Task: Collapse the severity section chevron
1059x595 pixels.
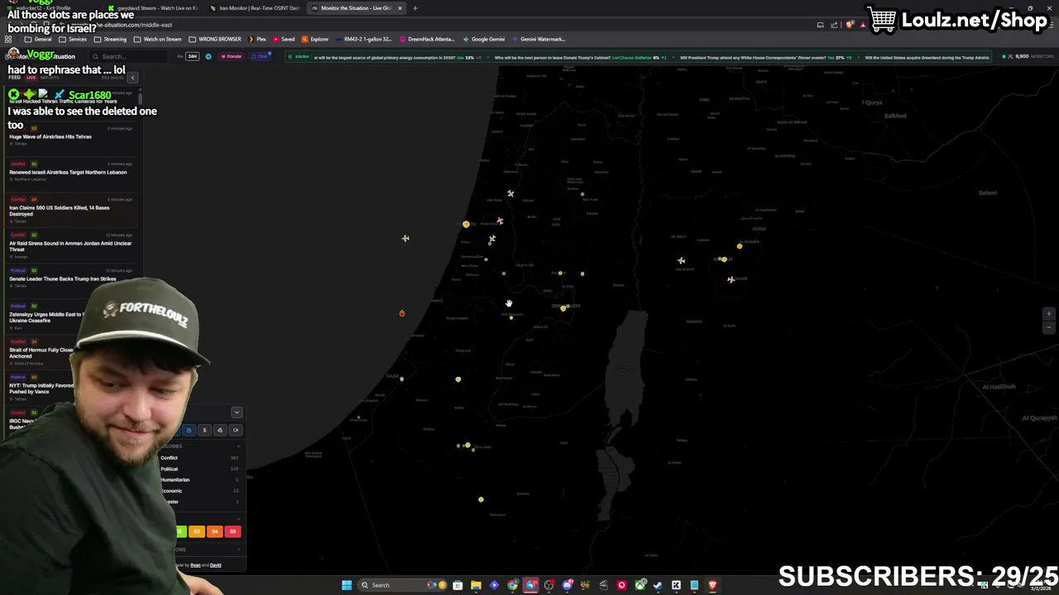Action: click(x=238, y=519)
